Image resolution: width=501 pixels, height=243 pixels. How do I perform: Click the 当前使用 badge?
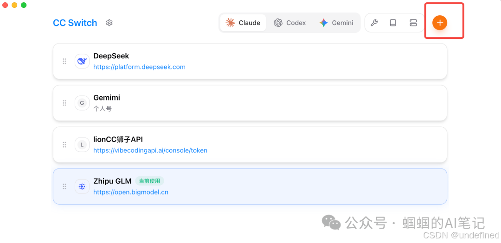click(149, 181)
